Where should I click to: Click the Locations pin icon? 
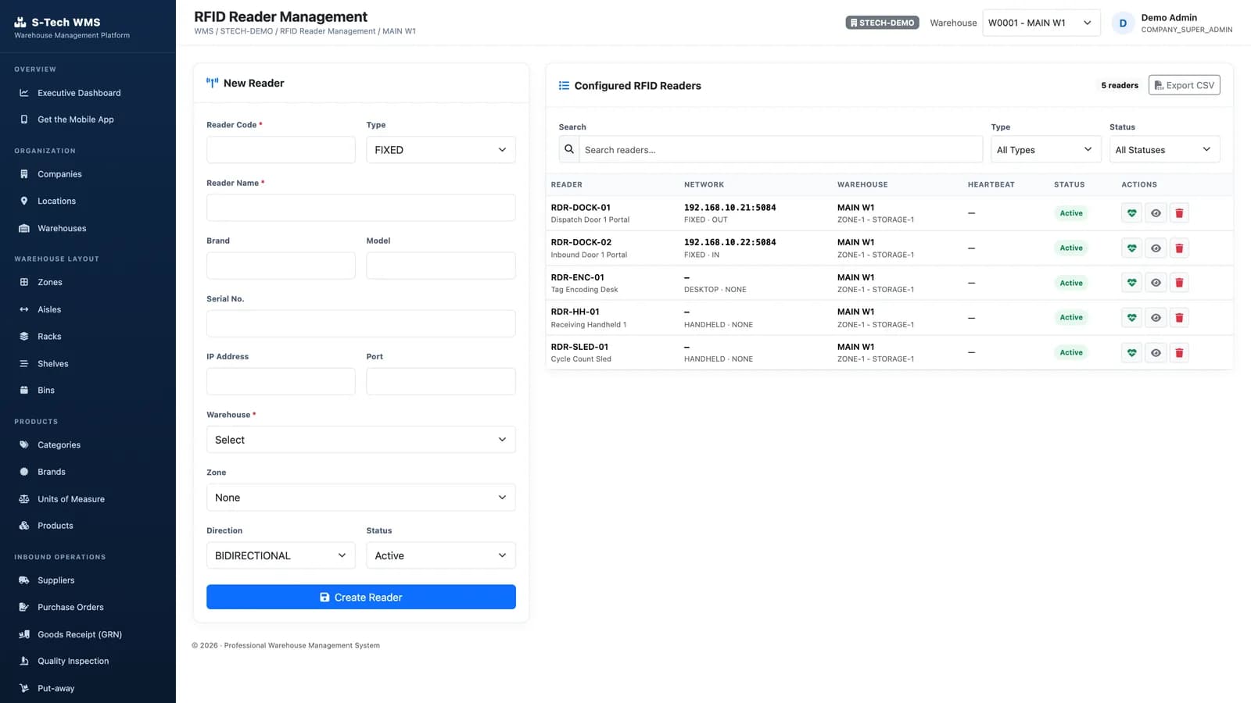point(24,201)
